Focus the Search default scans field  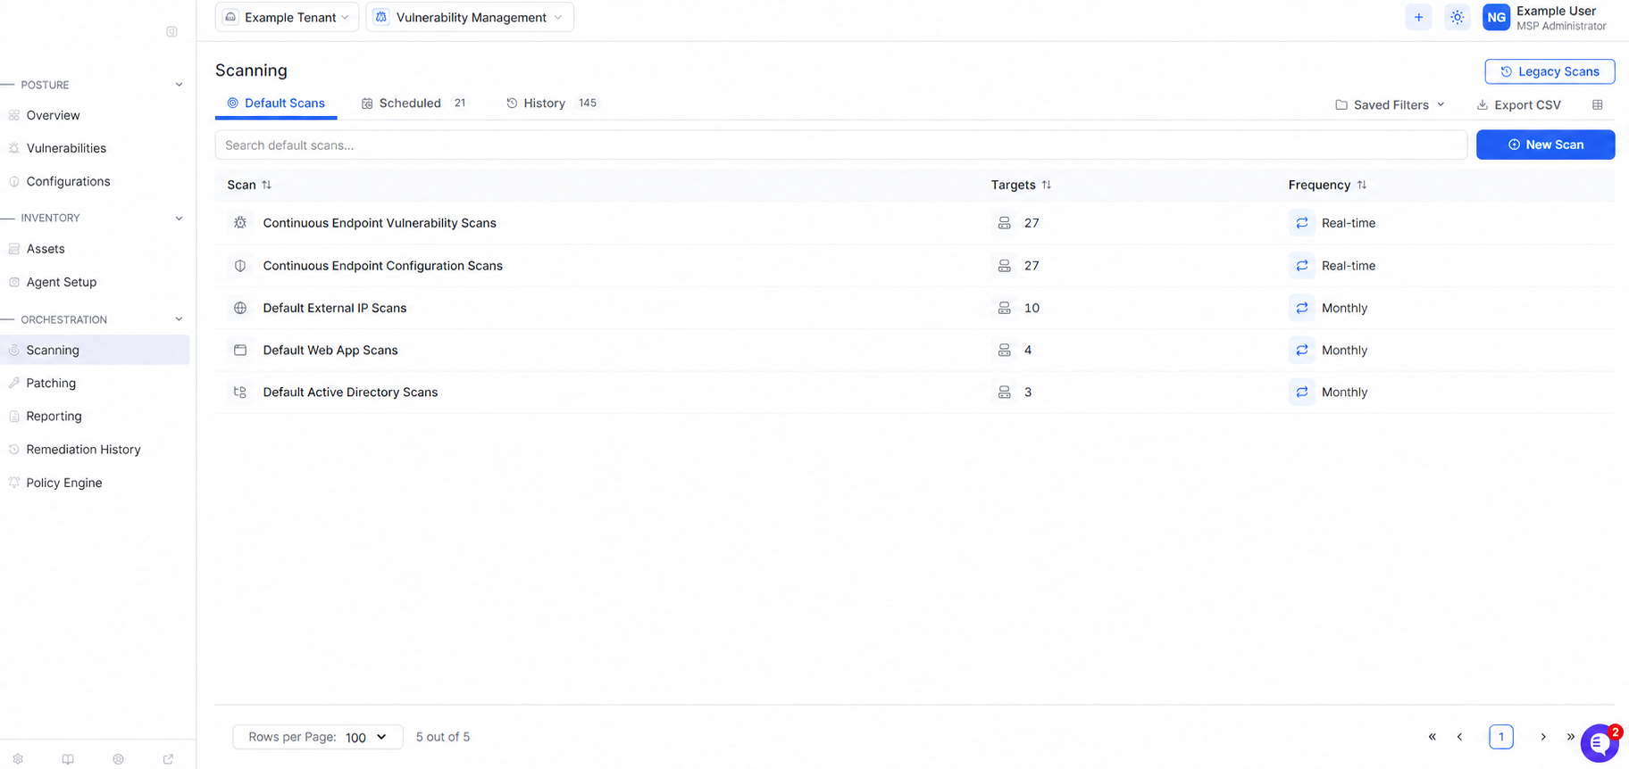(840, 145)
